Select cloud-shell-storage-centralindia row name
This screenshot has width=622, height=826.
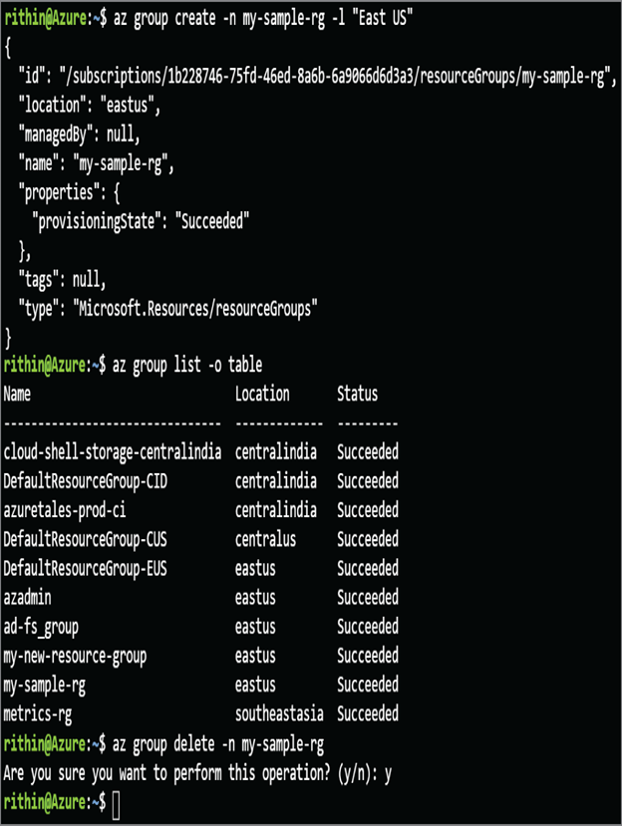click(113, 452)
